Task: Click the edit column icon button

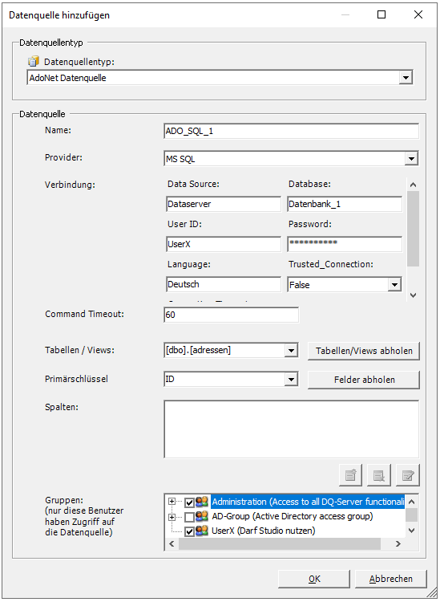Action: point(408,475)
